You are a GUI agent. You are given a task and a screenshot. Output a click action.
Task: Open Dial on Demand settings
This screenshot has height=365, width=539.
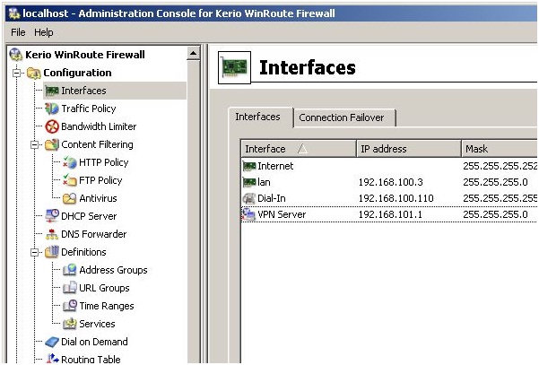(x=94, y=342)
